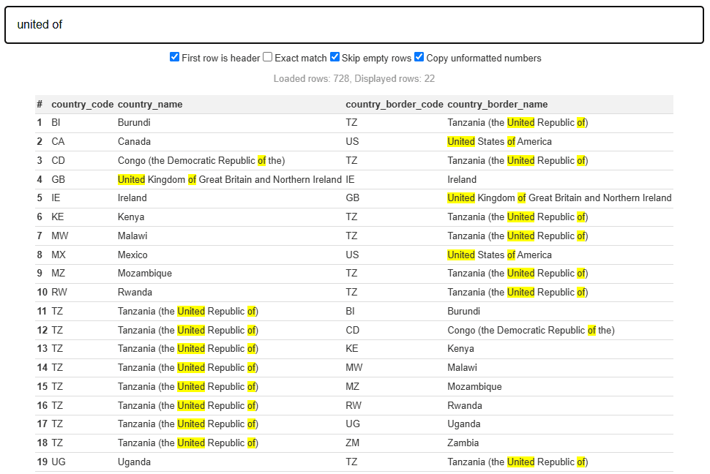Select the Tanzania border name in row 19
Screen dimensions: 710x474
(517, 462)
